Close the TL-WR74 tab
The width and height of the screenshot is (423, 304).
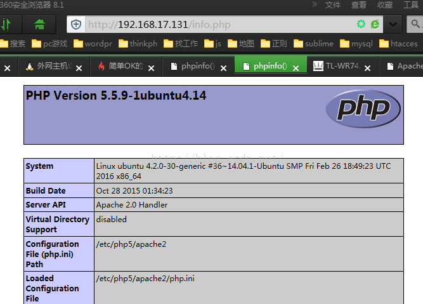(367, 69)
